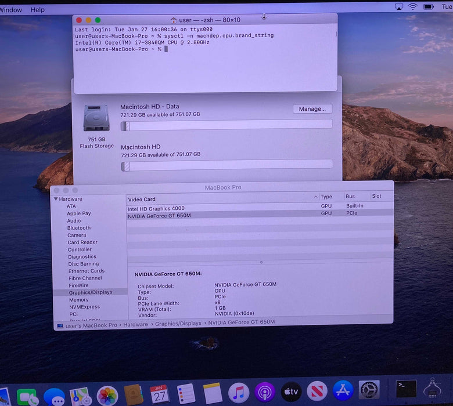Screen dimensions: 453x406
Task: Select Apple Pay in sidebar
Action: click(79, 213)
